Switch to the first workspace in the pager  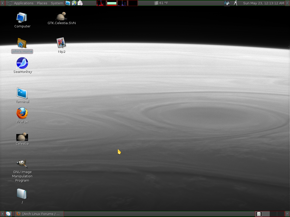pyautogui.click(x=259, y=214)
